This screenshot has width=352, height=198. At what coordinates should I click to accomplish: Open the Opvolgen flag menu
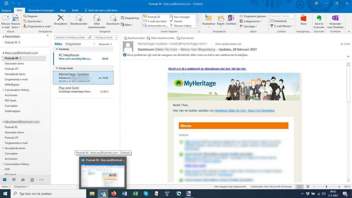pos(249,26)
